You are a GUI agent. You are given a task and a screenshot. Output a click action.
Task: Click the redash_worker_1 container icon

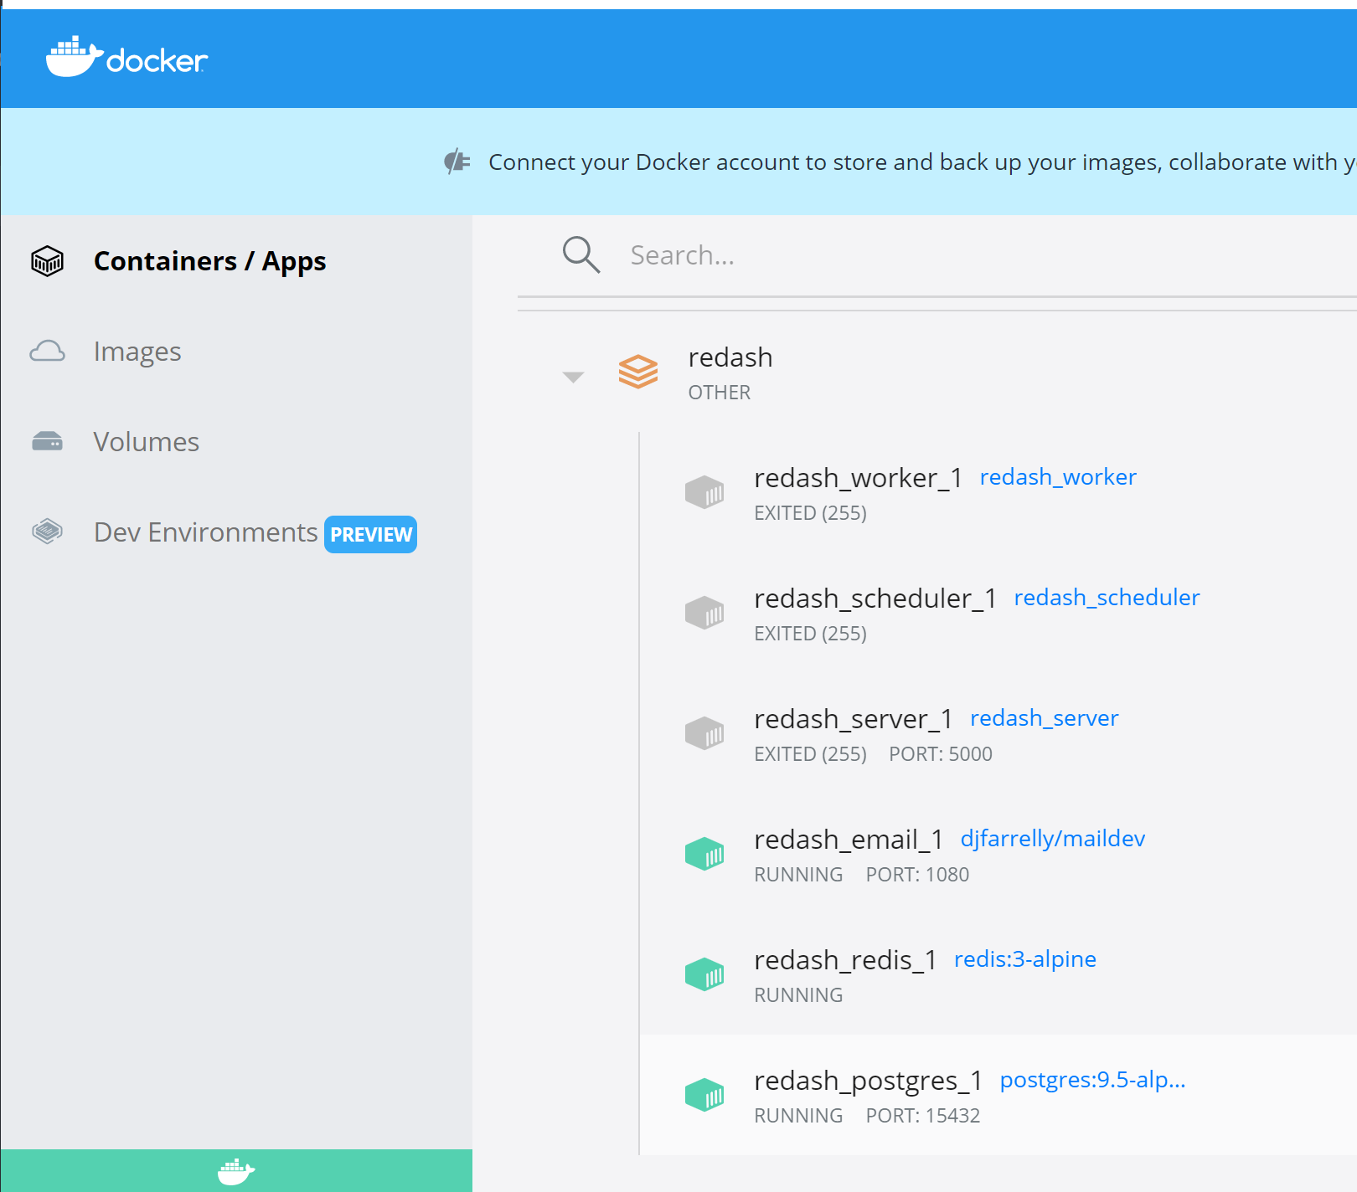[x=704, y=492]
